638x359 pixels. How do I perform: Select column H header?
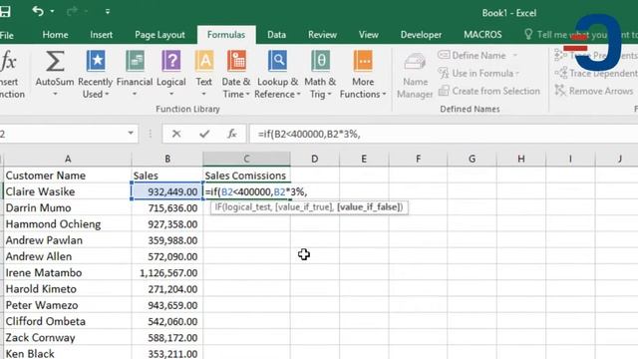(521, 159)
